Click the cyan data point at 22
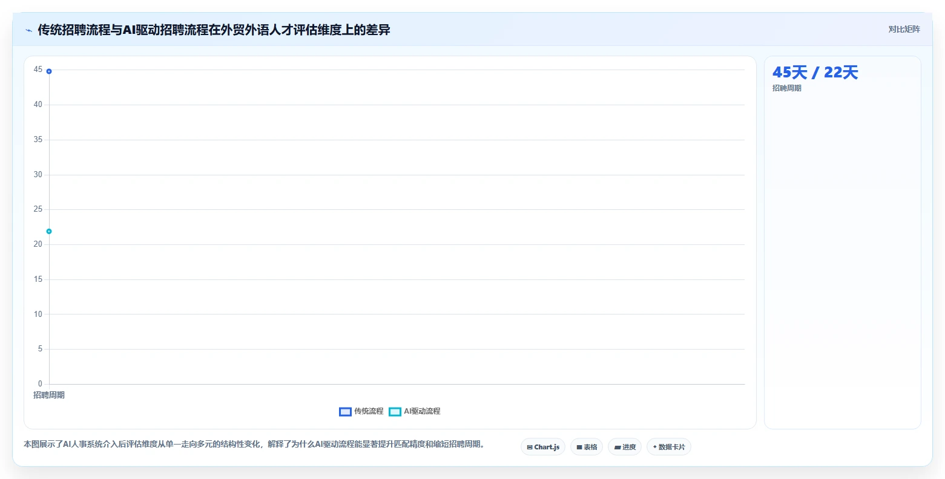The width and height of the screenshot is (945, 479). tap(49, 232)
